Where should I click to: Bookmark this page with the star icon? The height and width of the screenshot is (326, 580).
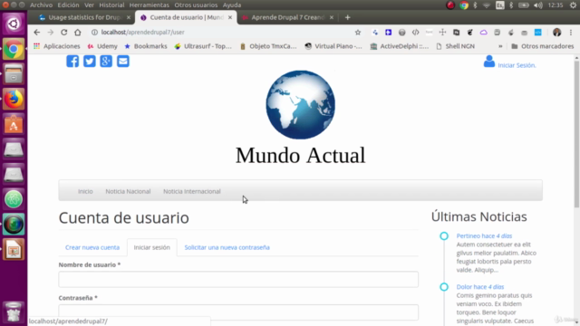click(358, 33)
